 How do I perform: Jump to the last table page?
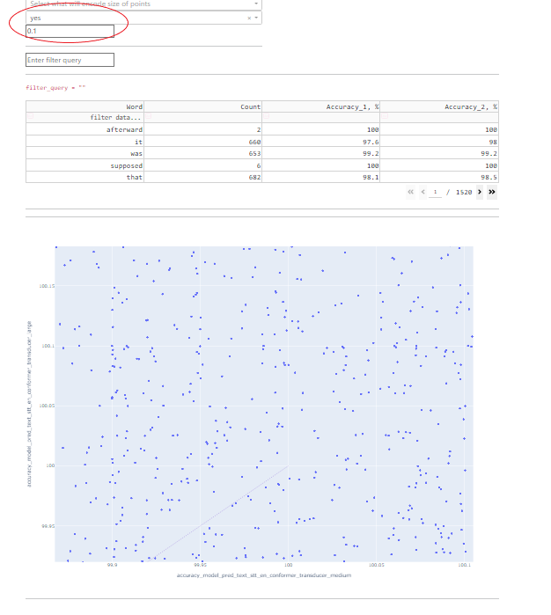492,192
